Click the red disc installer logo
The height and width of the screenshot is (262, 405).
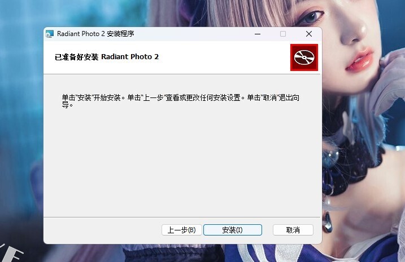[x=304, y=57]
